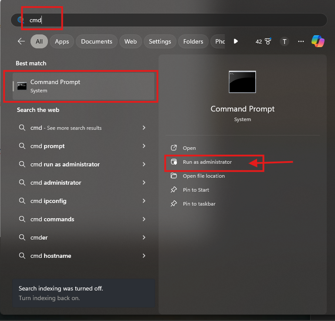Click the magnifier icon in search bar
335x321 pixels.
tap(20, 20)
